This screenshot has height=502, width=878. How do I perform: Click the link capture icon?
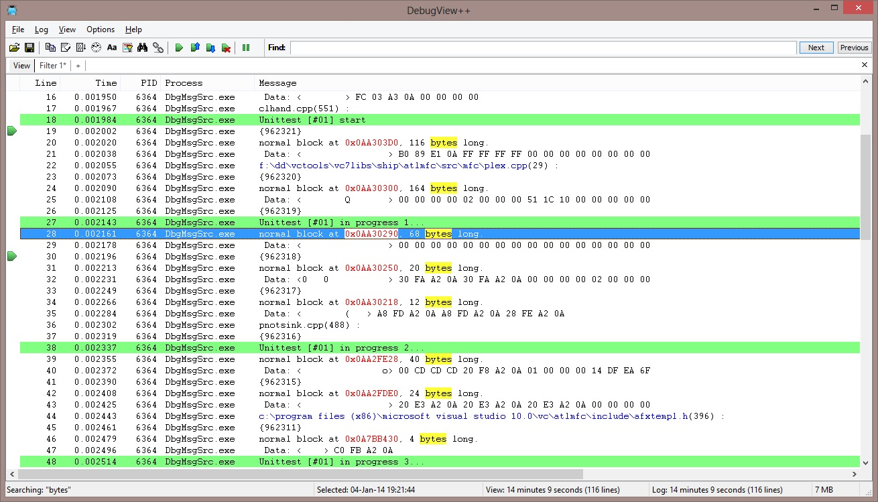click(x=158, y=47)
